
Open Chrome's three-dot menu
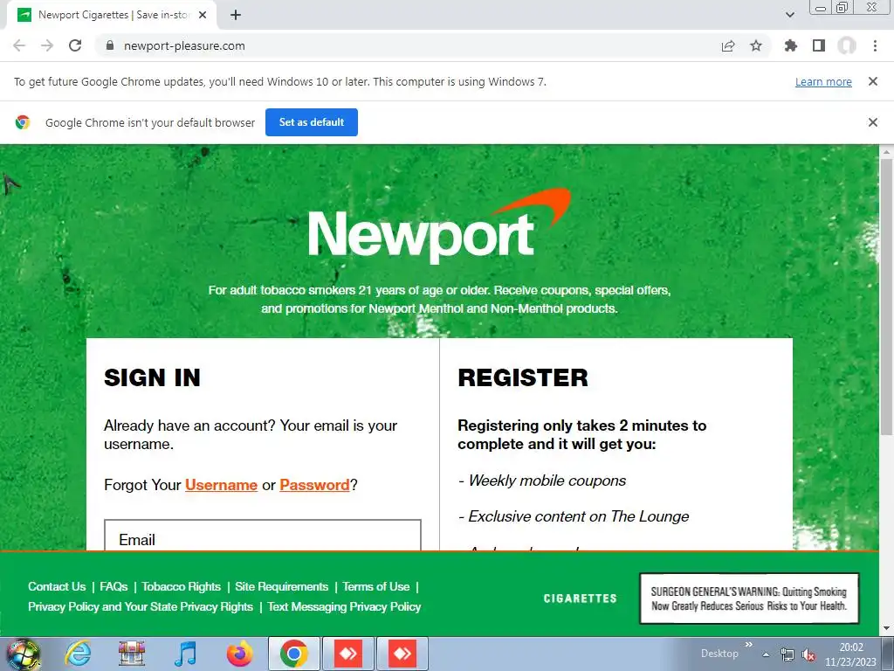click(x=875, y=45)
